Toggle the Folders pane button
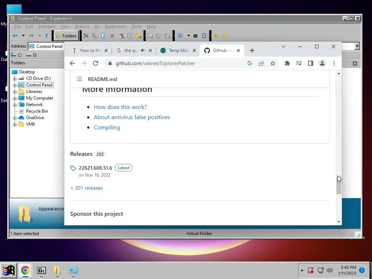This screenshot has height=279, width=372. click(x=66, y=36)
